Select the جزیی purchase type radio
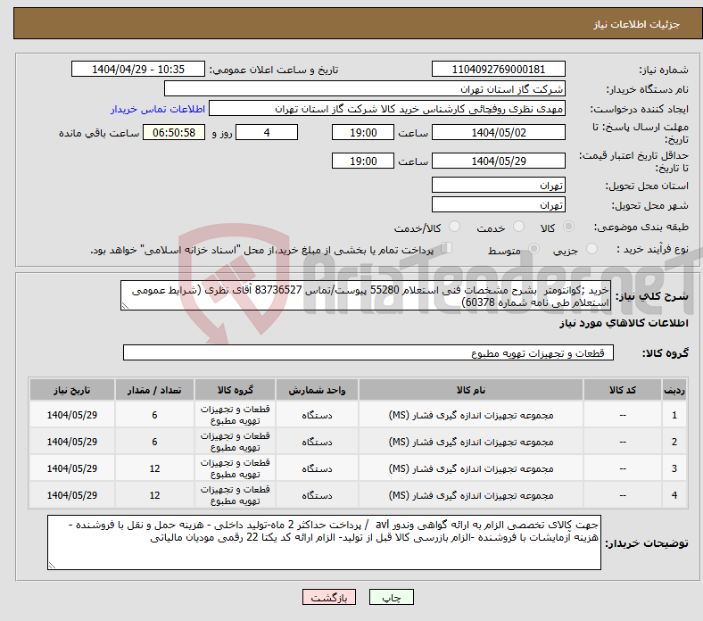Image resolution: width=703 pixels, height=621 pixels. point(591,248)
